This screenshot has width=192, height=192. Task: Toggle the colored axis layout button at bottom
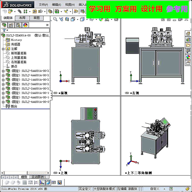pyautogui.click(x=42, y=183)
